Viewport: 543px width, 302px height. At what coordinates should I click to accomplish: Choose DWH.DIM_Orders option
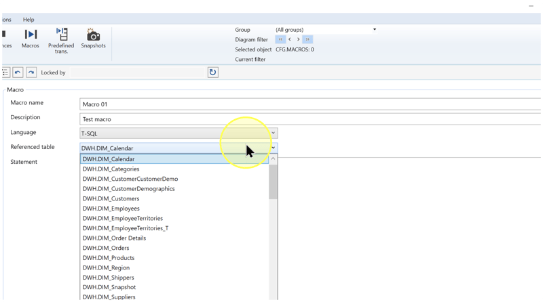tap(174, 248)
